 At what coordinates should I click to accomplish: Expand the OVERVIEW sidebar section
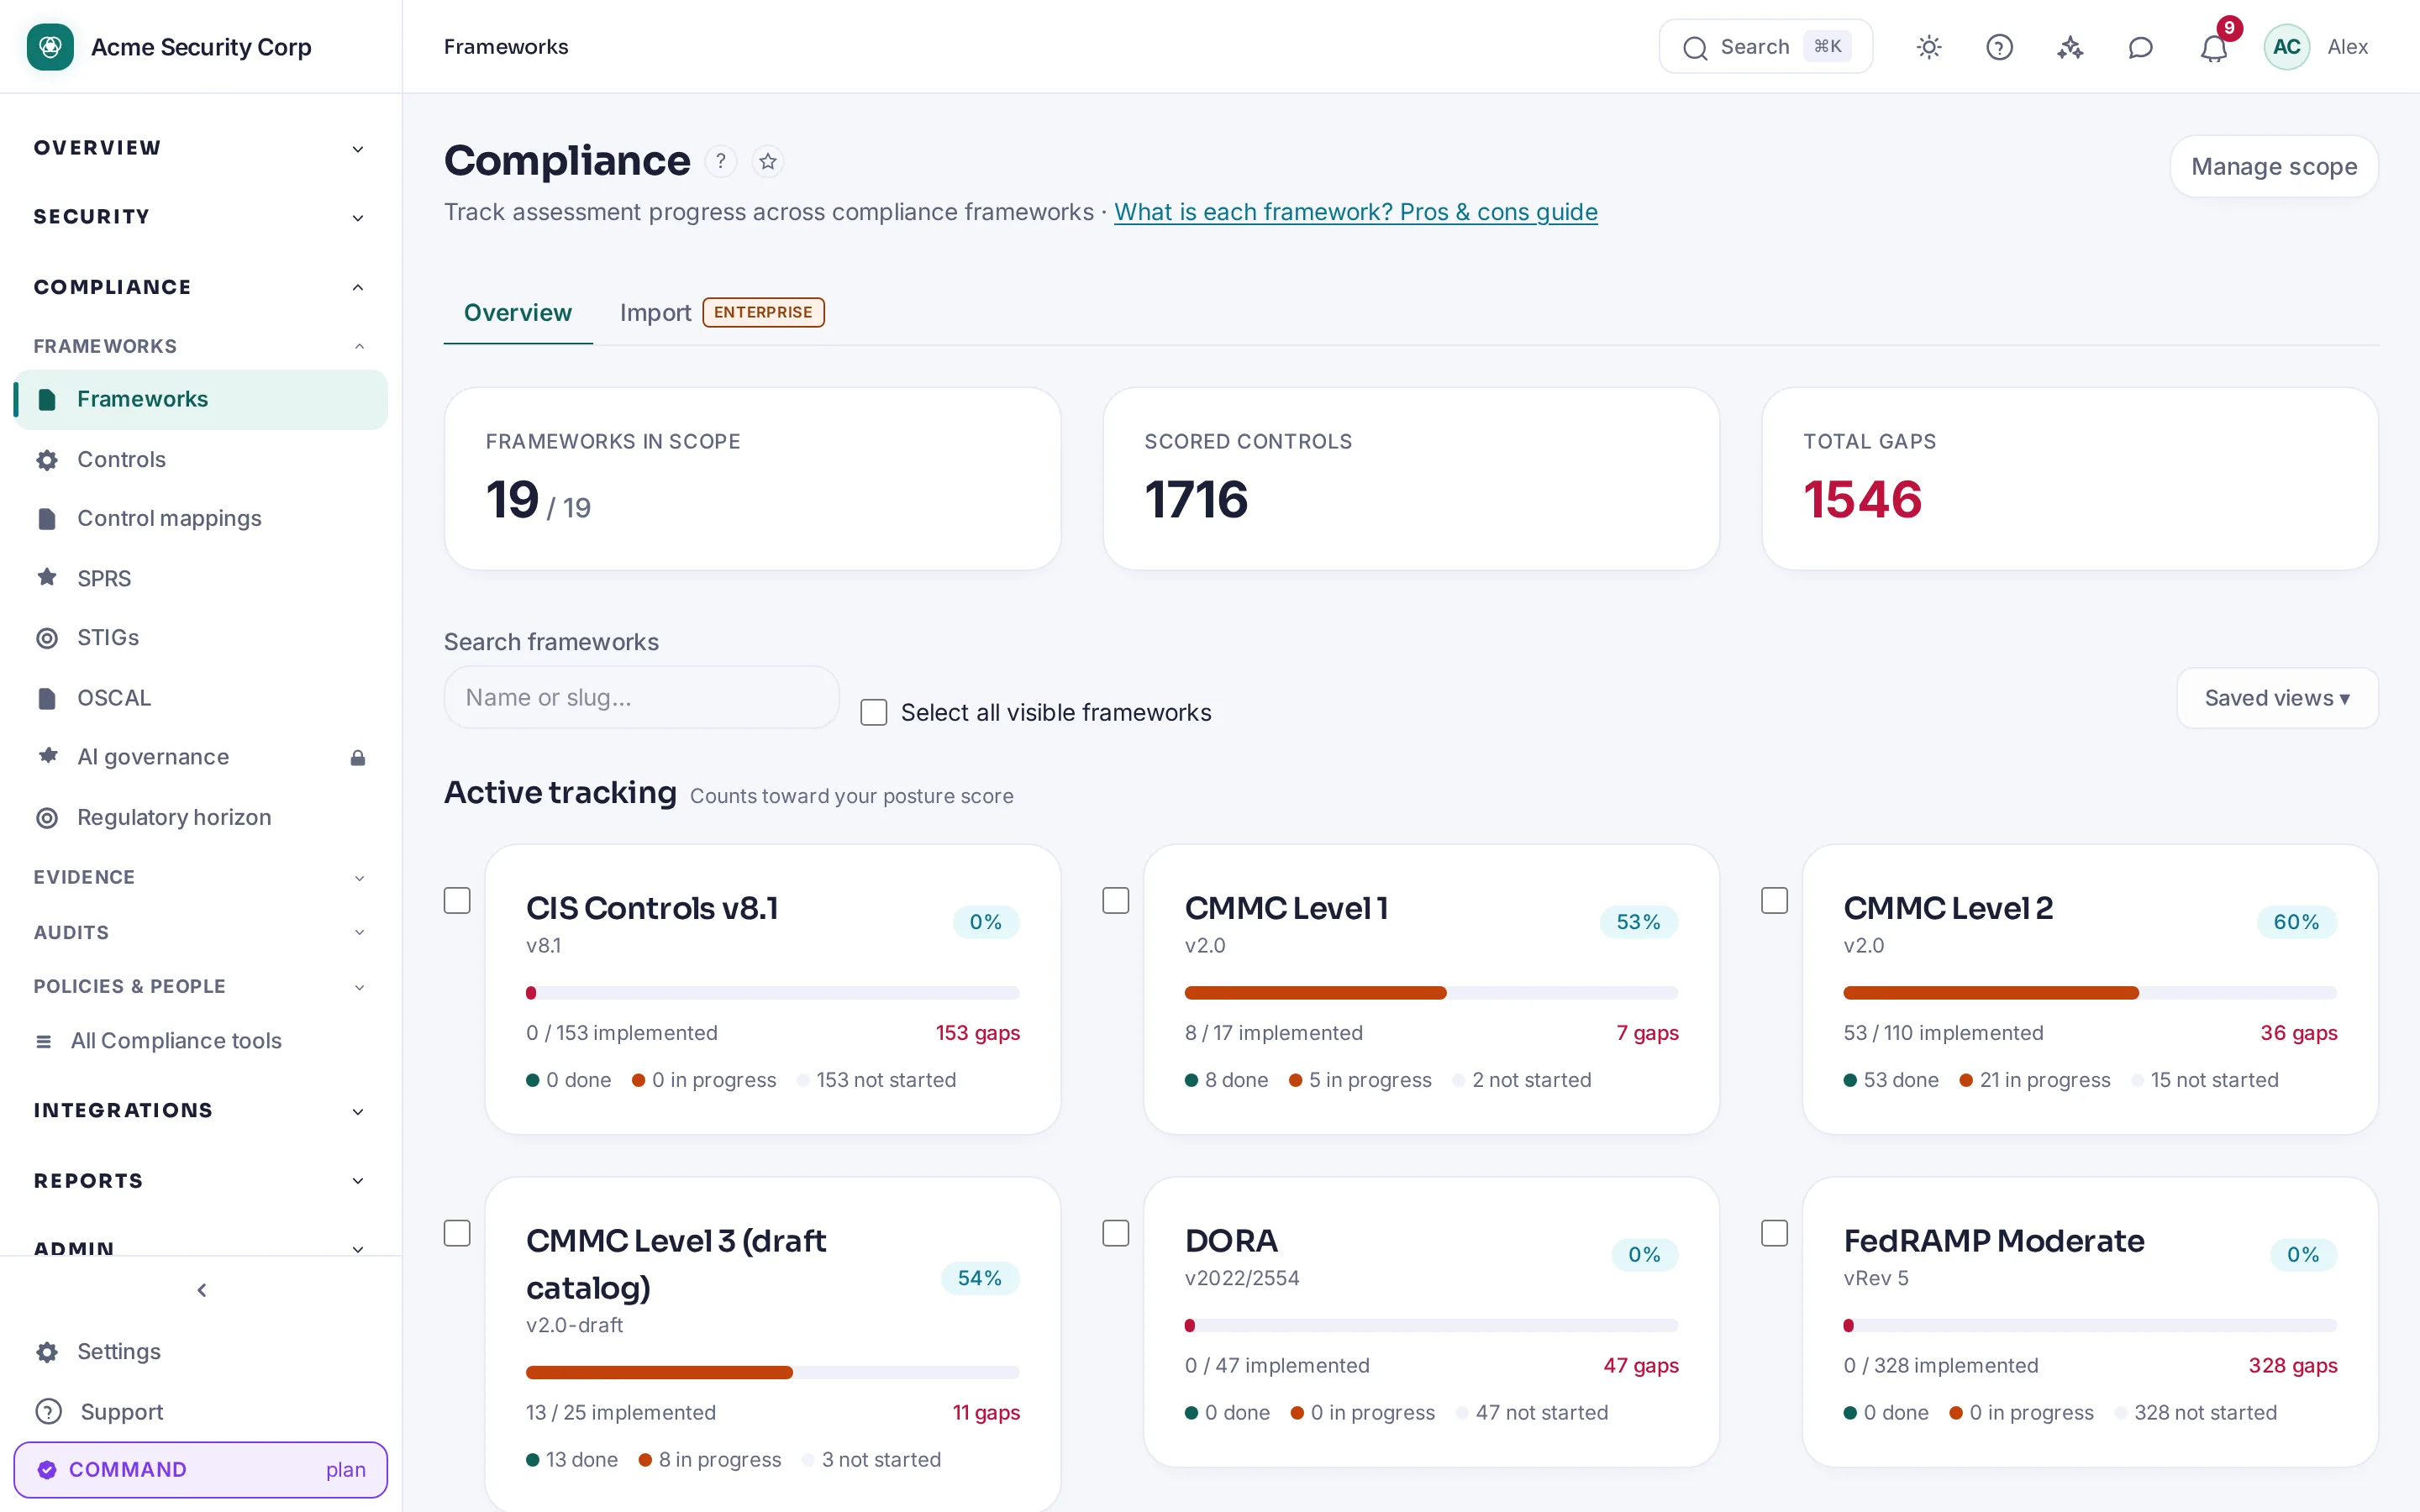click(201, 148)
